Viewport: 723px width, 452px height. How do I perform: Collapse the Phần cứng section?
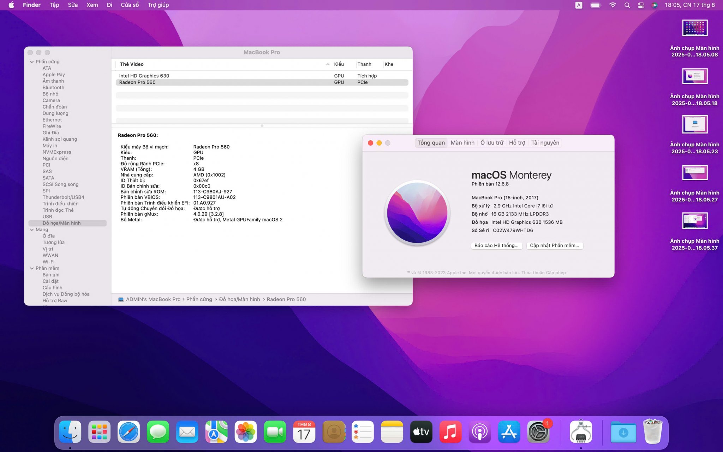[x=32, y=61]
